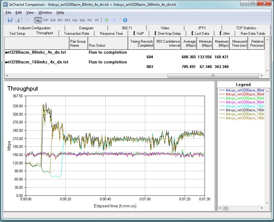Click the legend scroll down arrow
Viewport: 274px width, 222px height.
267,203
